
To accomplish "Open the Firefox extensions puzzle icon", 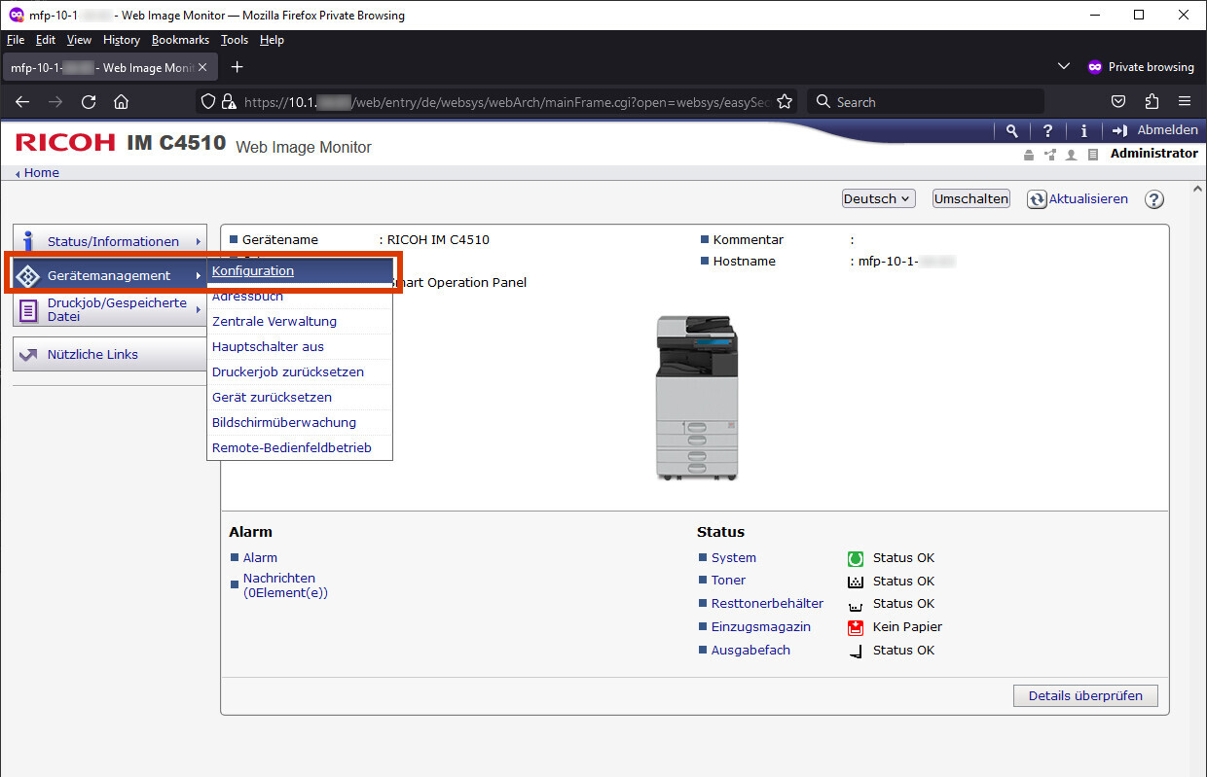I will 1152,101.
